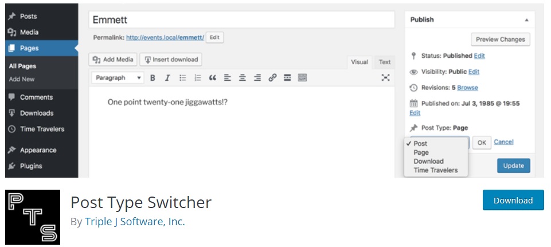
Task: Click the Post Type Switcher heading
Action: click(141, 202)
